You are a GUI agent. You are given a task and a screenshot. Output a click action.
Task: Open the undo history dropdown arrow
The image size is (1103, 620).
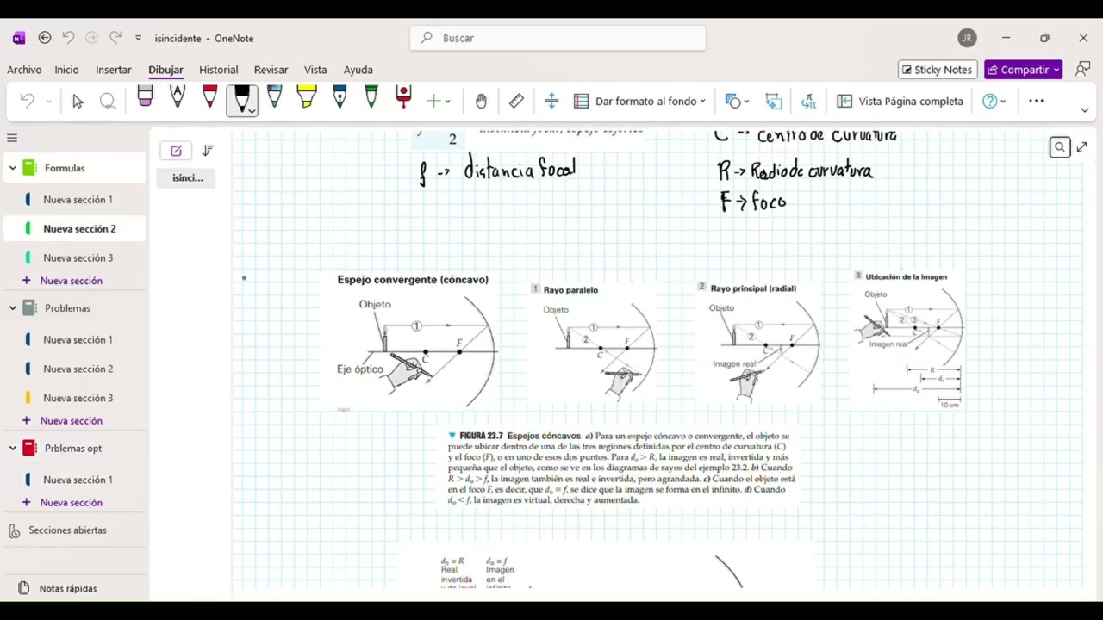(x=48, y=102)
